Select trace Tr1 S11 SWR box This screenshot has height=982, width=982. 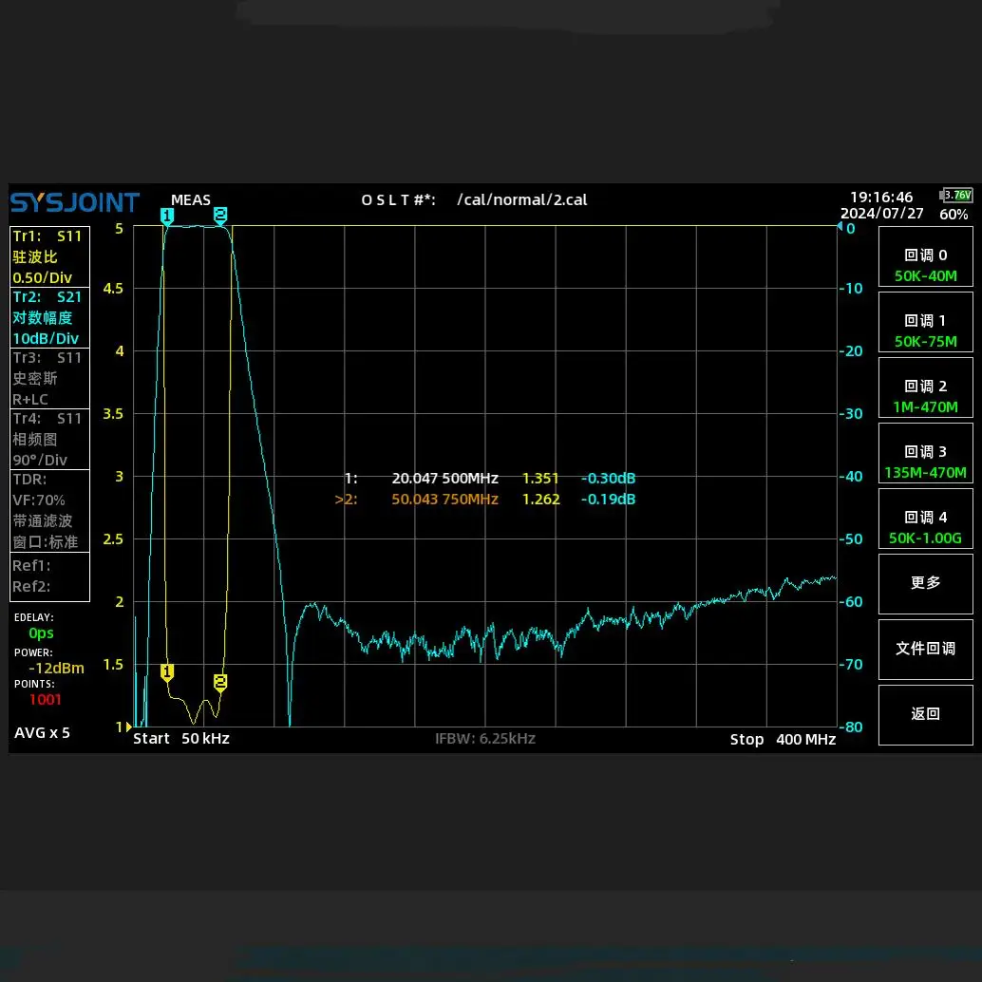tap(49, 256)
